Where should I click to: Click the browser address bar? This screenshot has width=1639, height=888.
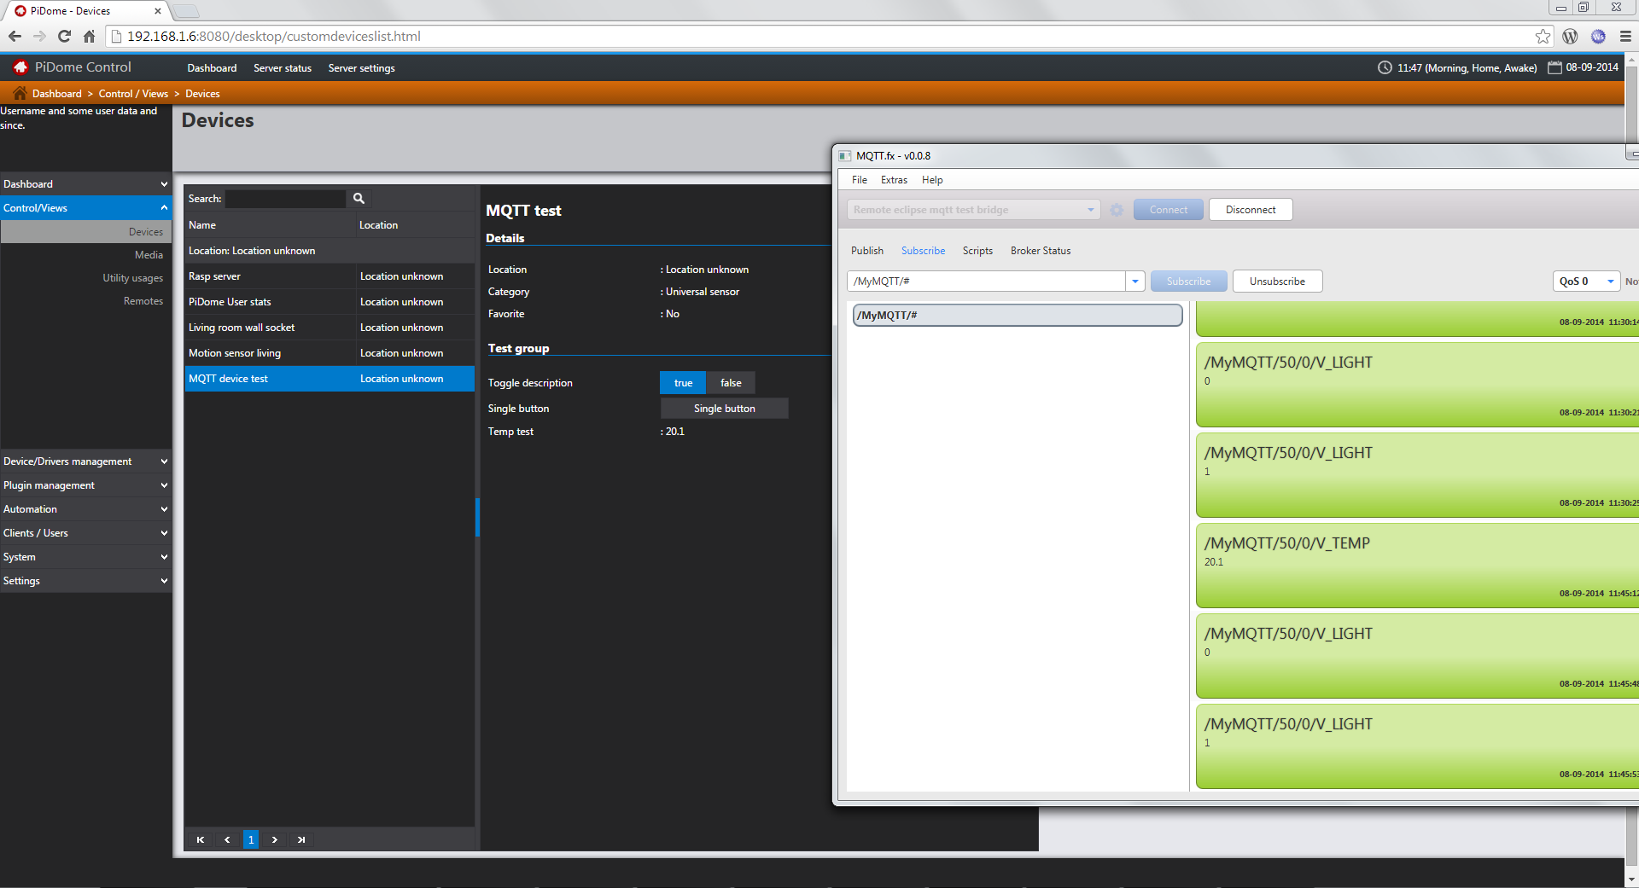coord(819,36)
